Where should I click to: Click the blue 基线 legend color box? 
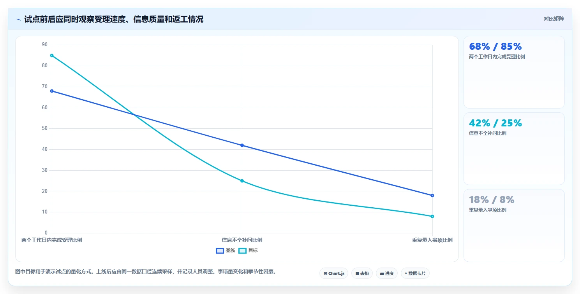(220, 250)
